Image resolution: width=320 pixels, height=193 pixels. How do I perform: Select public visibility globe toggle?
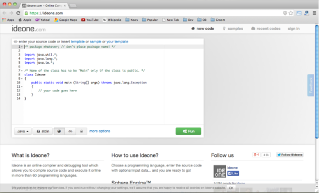click(59, 131)
